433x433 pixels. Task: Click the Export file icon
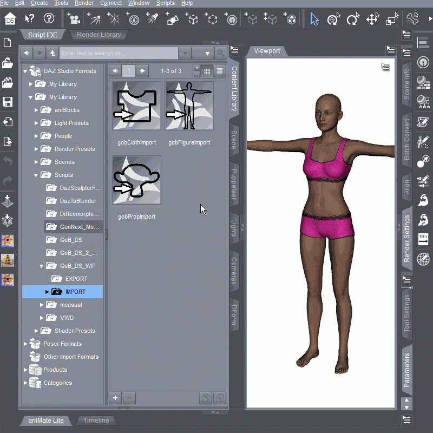8,141
